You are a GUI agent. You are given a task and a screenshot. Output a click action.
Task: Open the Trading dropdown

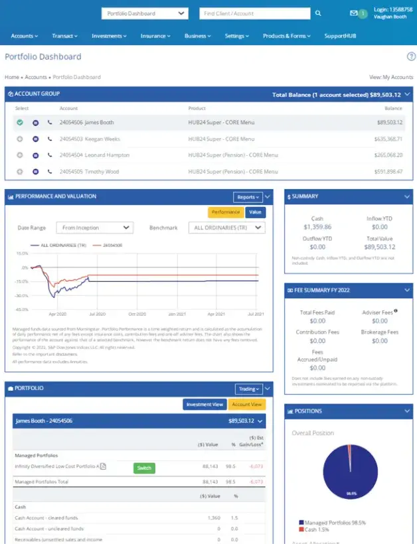[249, 389]
